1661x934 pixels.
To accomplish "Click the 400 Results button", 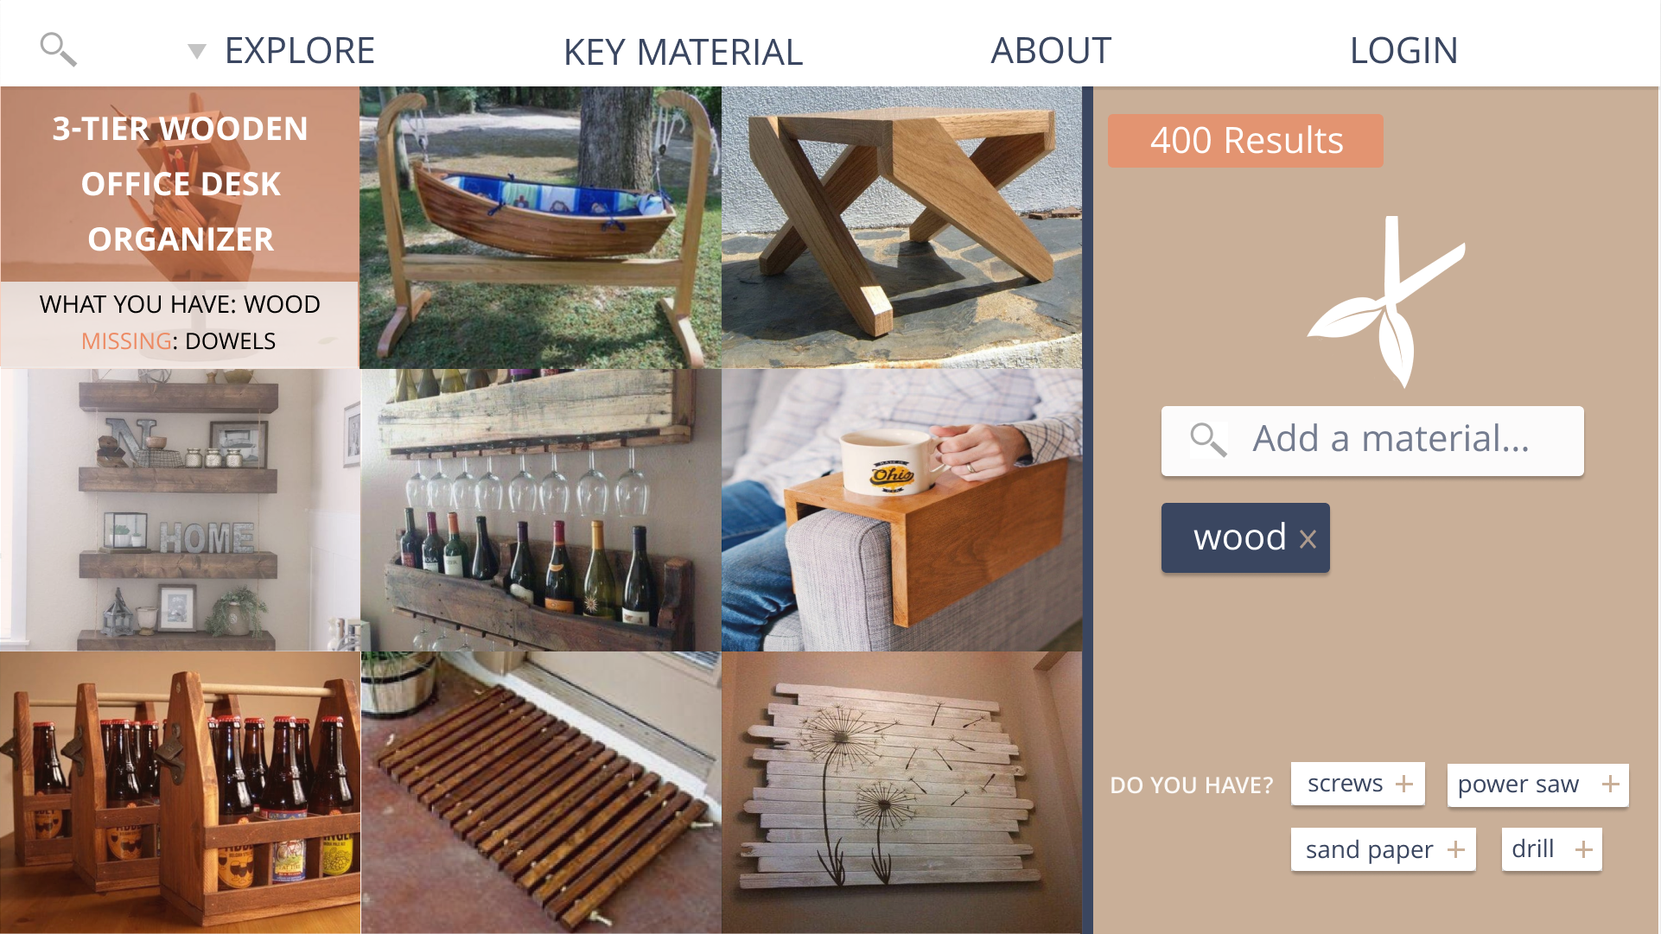I will 1245,141.
